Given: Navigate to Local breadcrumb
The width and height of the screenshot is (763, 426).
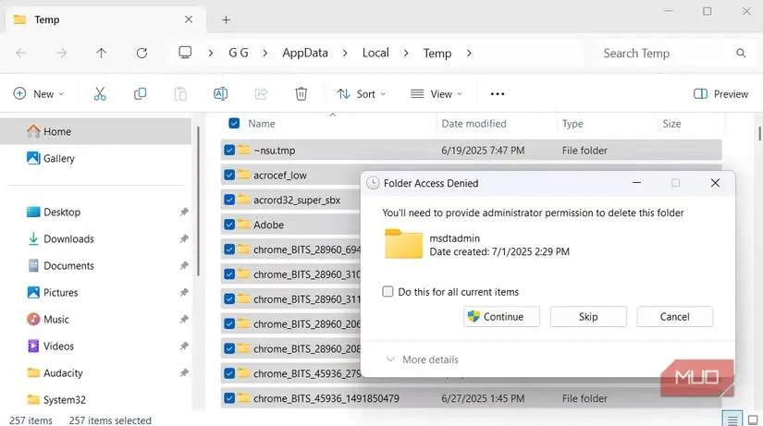Looking at the screenshot, I should (375, 53).
